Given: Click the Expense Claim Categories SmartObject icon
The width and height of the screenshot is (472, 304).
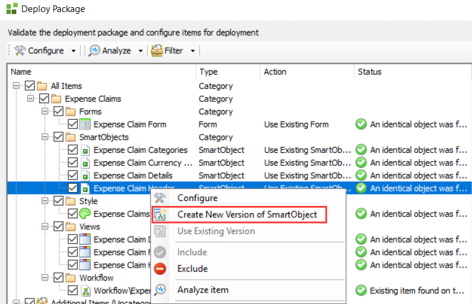Looking at the screenshot, I should [85, 150].
